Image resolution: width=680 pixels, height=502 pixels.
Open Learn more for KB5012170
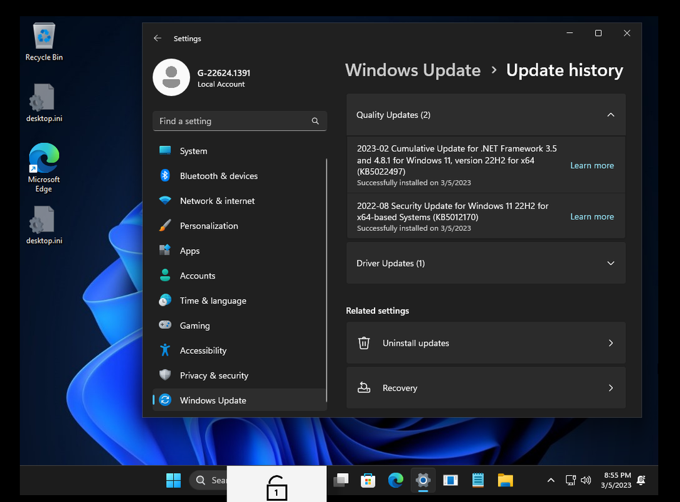click(x=592, y=216)
